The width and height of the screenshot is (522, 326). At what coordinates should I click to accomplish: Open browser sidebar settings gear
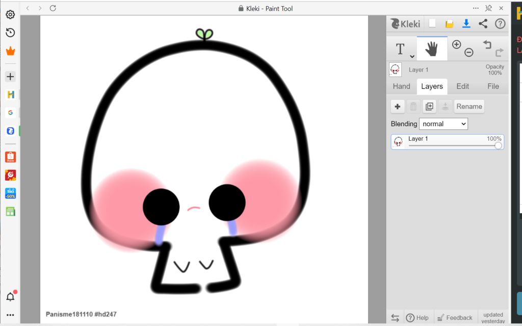[x=10, y=14]
